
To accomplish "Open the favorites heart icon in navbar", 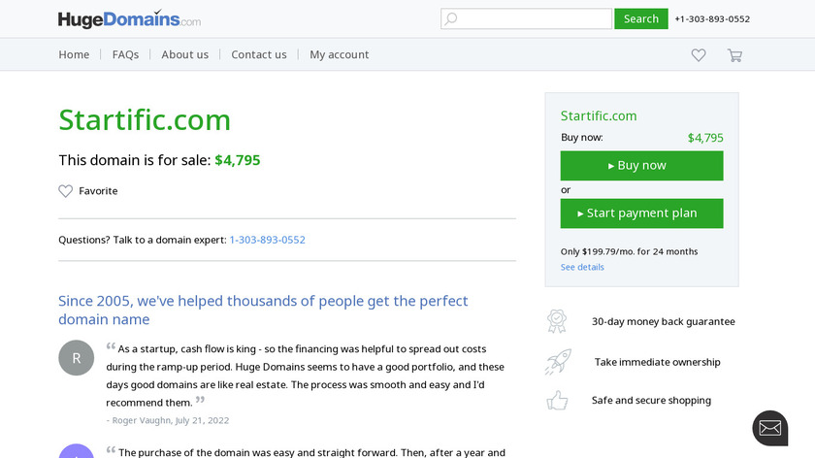I will [x=699, y=55].
